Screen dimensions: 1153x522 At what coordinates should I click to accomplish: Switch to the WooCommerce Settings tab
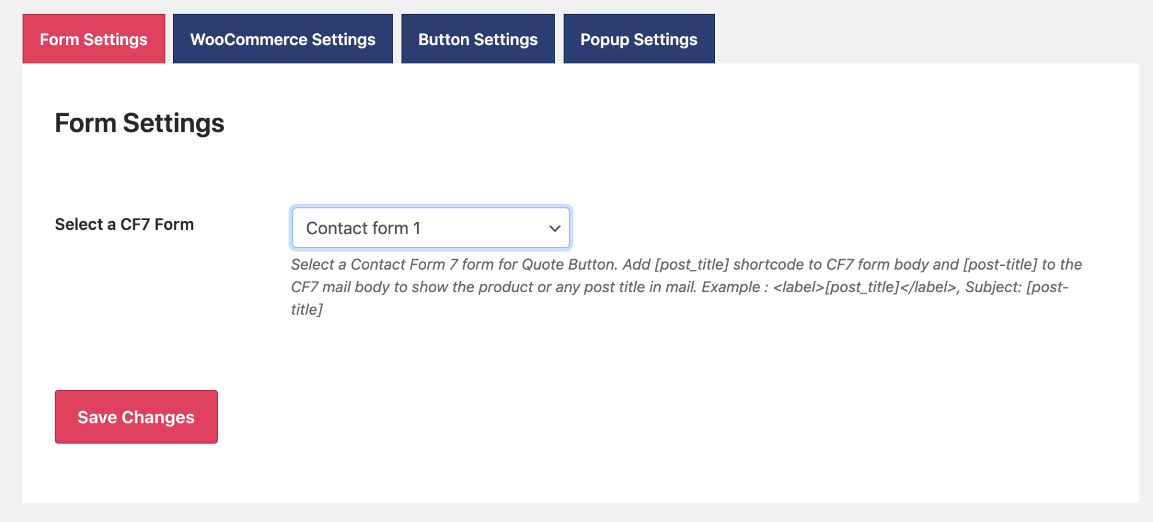click(283, 38)
